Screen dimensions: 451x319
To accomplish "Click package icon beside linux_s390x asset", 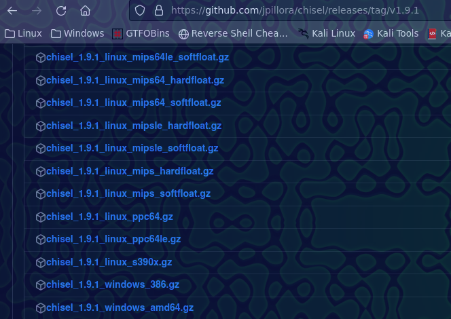I will point(41,263).
